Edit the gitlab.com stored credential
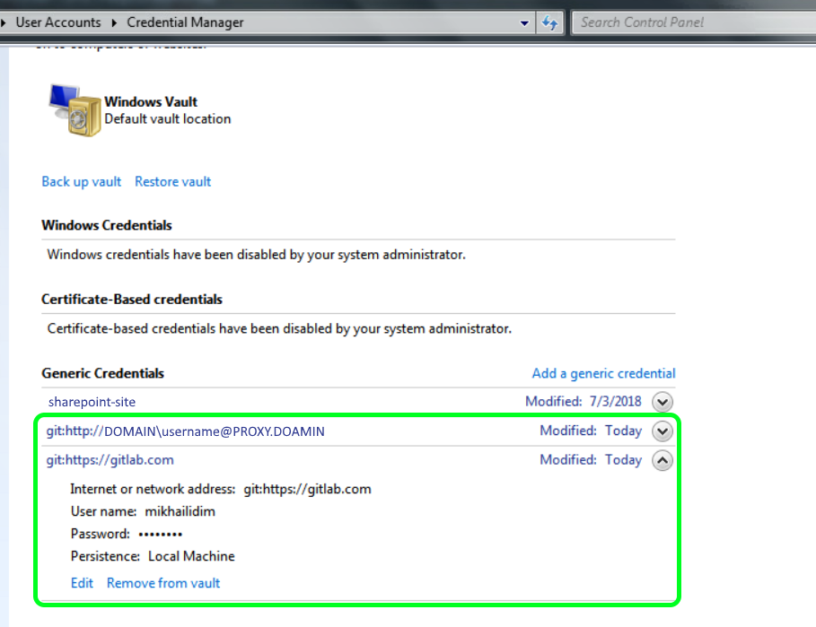This screenshot has height=627, width=816. click(x=81, y=583)
